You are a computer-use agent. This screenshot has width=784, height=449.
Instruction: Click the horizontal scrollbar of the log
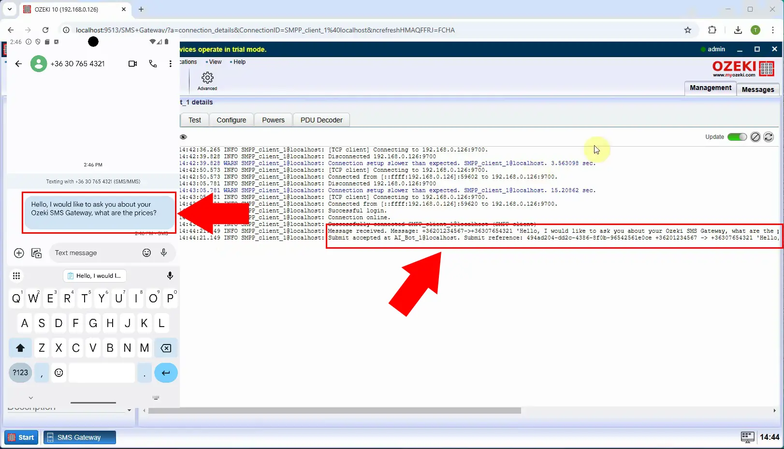click(x=334, y=411)
